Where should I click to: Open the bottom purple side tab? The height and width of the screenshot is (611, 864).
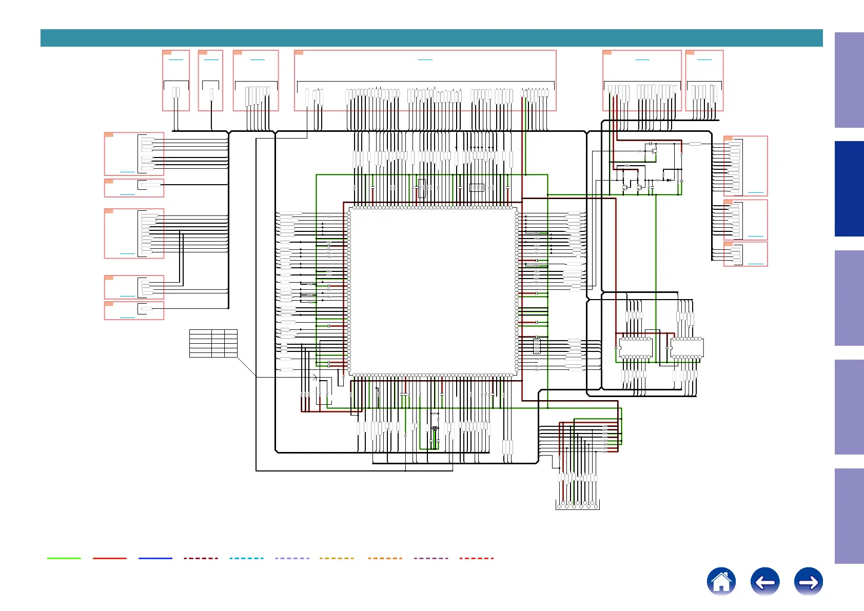tap(849, 516)
